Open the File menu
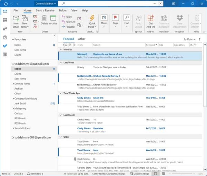 click(x=16, y=11)
